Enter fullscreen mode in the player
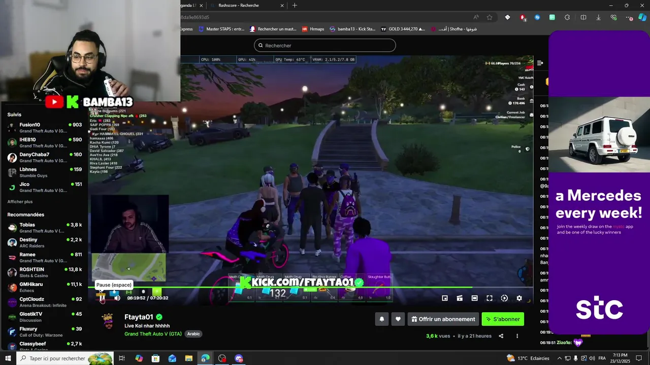 (490, 298)
